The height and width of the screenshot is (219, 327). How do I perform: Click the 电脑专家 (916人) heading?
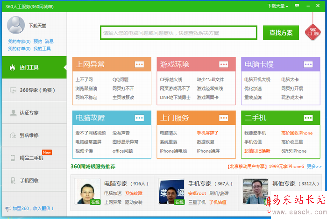[x=127, y=184]
